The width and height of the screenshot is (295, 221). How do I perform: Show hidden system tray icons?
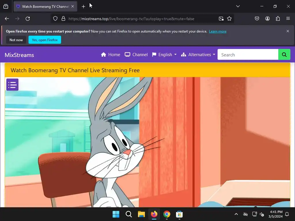pos(236,214)
